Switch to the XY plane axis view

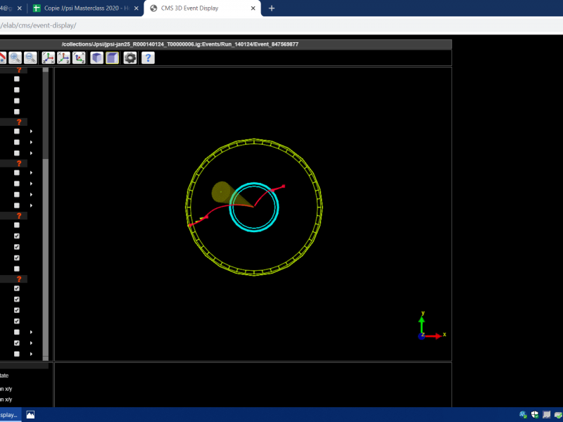(x=49, y=58)
